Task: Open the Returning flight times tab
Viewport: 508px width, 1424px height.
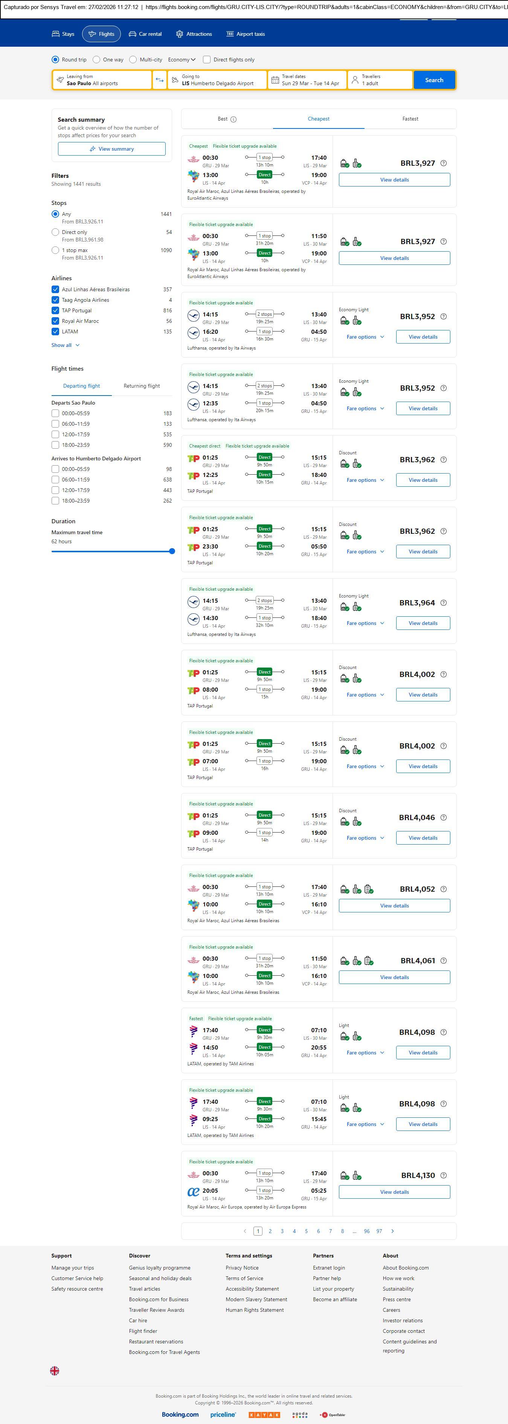Action: [142, 386]
